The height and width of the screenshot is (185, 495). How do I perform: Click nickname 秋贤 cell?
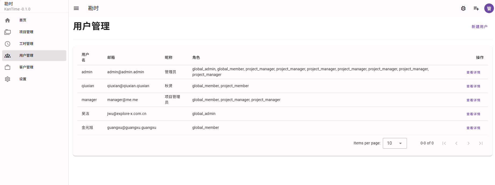click(x=169, y=86)
